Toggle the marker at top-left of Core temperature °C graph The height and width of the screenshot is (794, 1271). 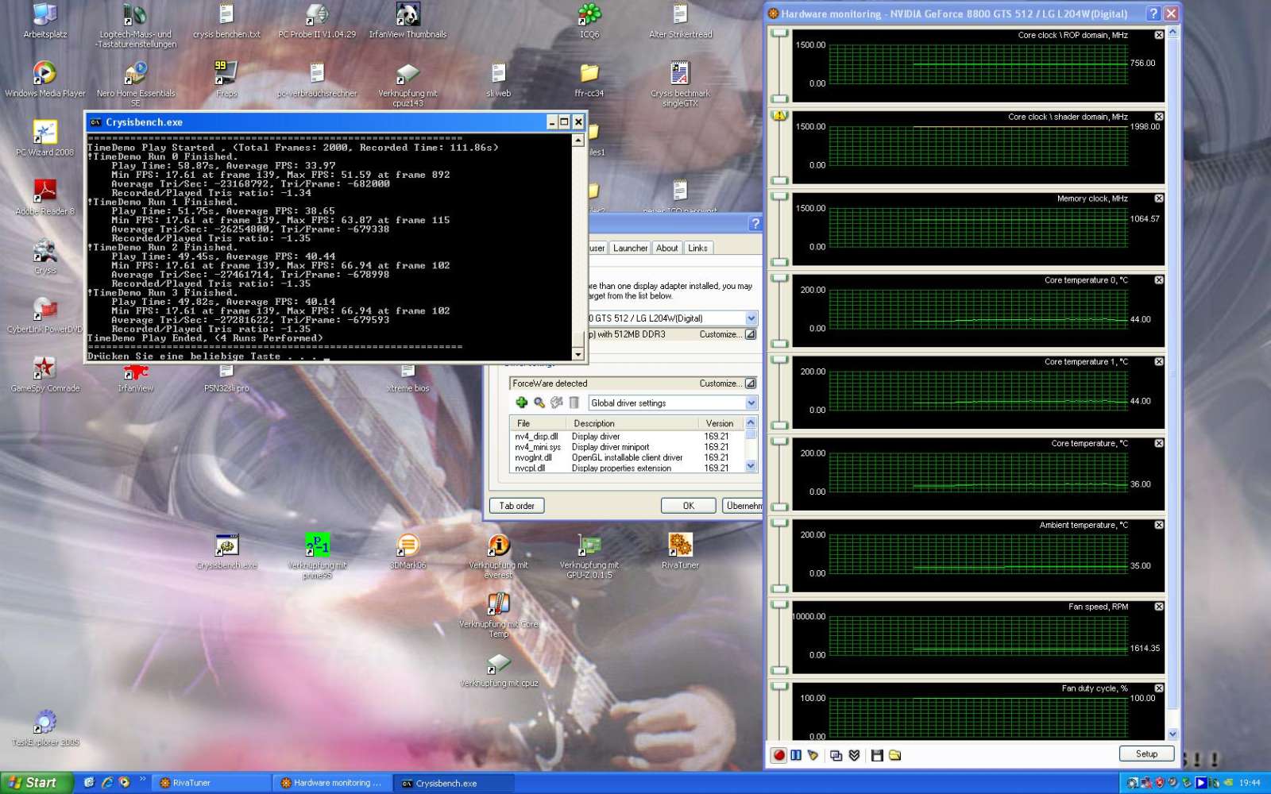(779, 441)
